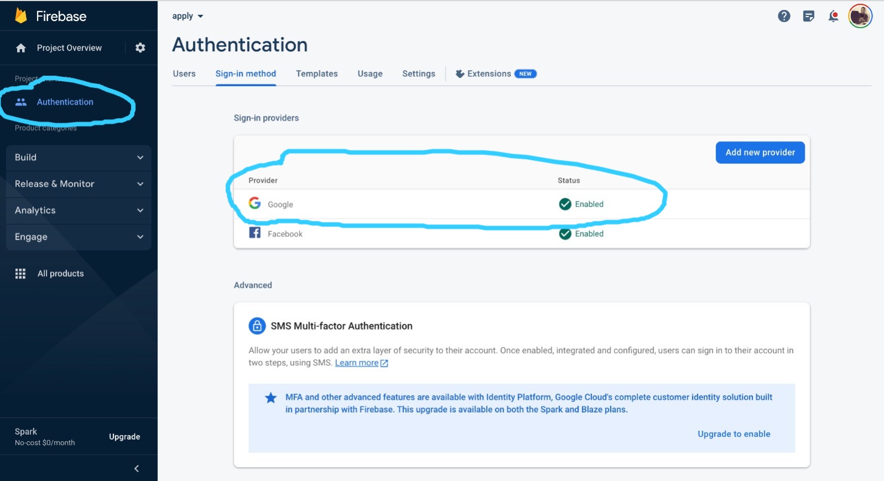
Task: Switch to the Users tab
Action: pyautogui.click(x=184, y=73)
